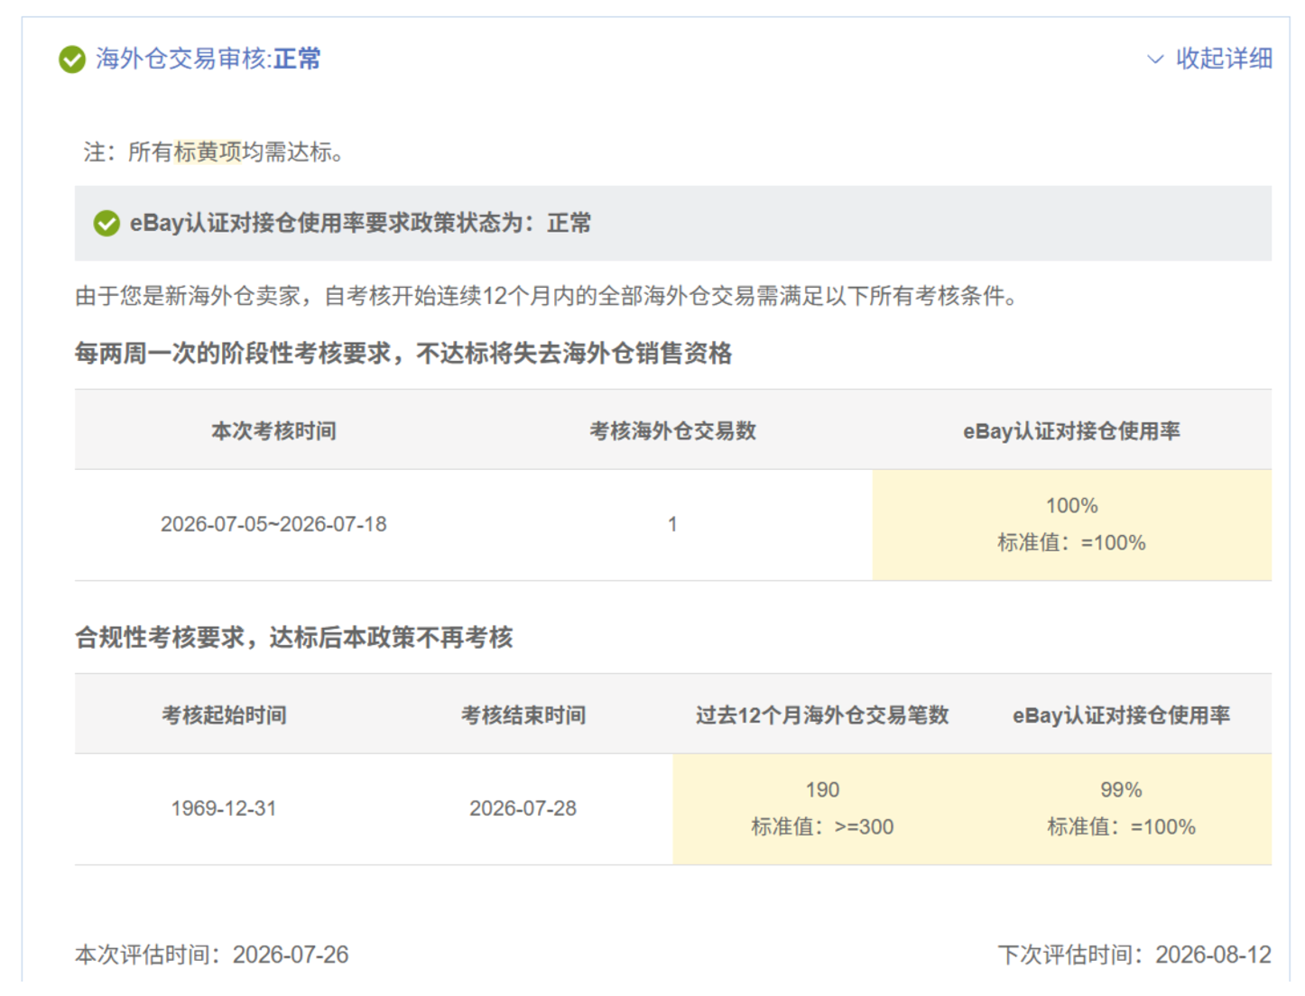Click 海外仓交易审核:正常 heading
The height and width of the screenshot is (996, 1305).
(x=208, y=59)
